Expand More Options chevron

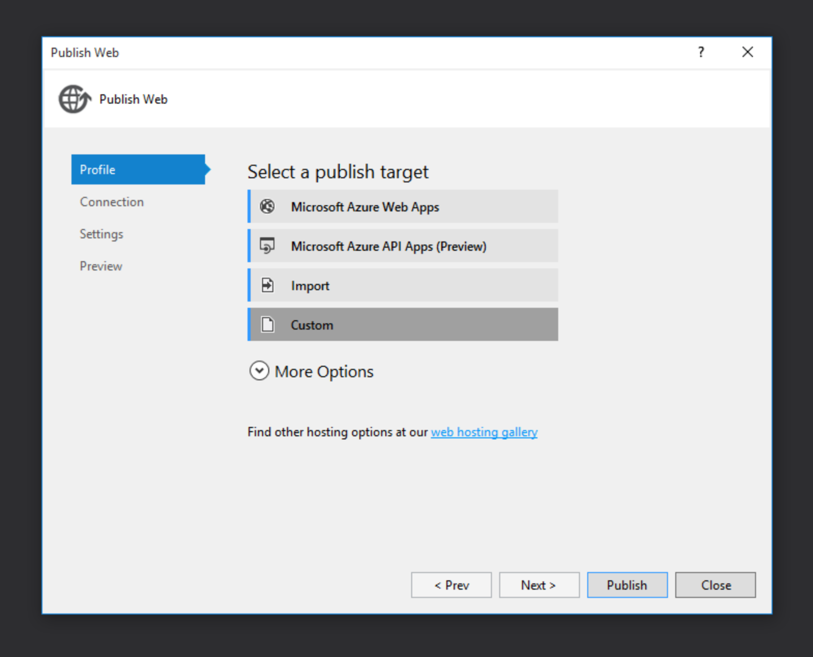[x=259, y=371]
